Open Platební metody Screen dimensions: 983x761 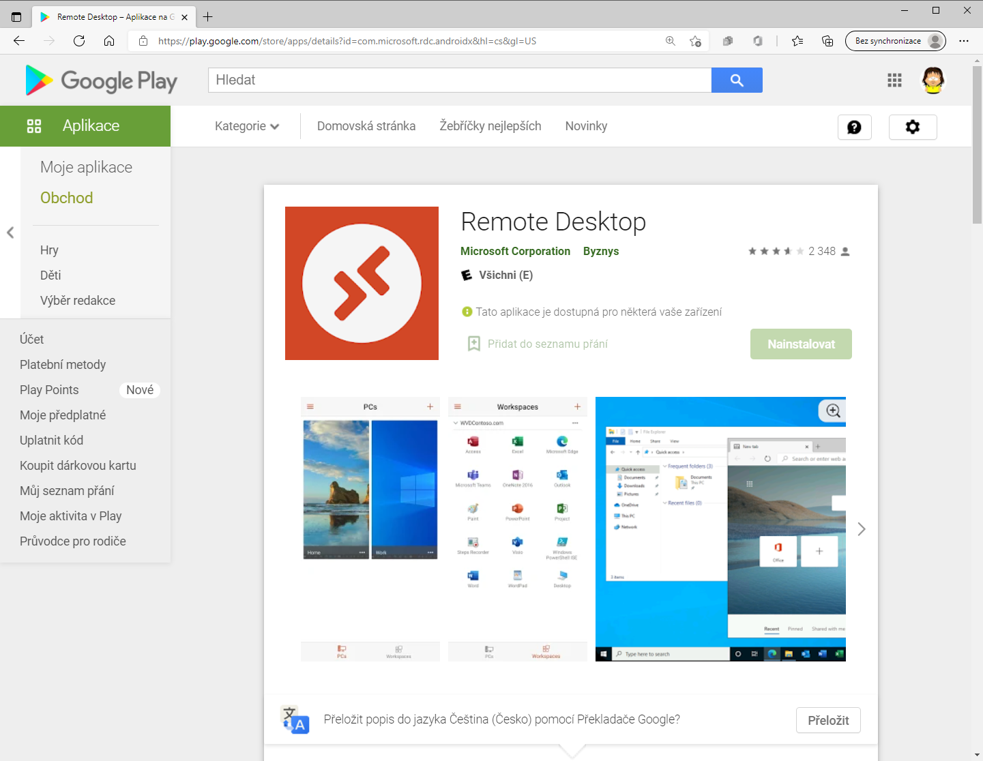[x=63, y=365]
